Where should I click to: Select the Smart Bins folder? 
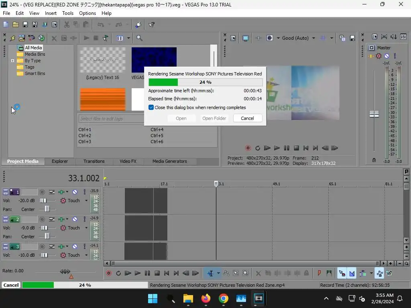click(x=35, y=74)
